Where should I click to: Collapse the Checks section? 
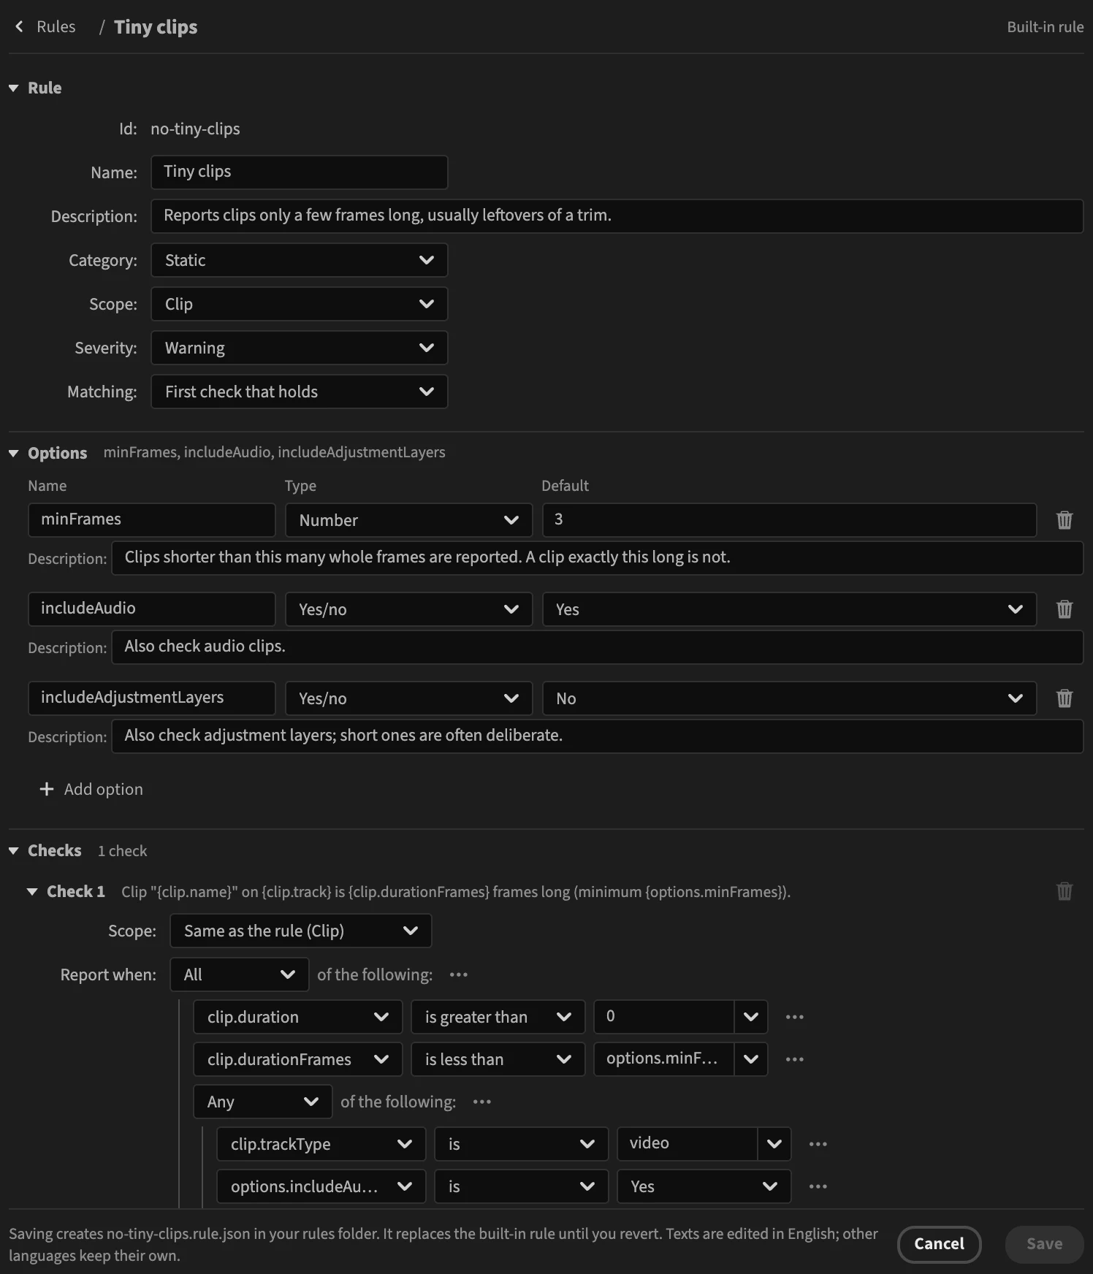pyautogui.click(x=13, y=851)
